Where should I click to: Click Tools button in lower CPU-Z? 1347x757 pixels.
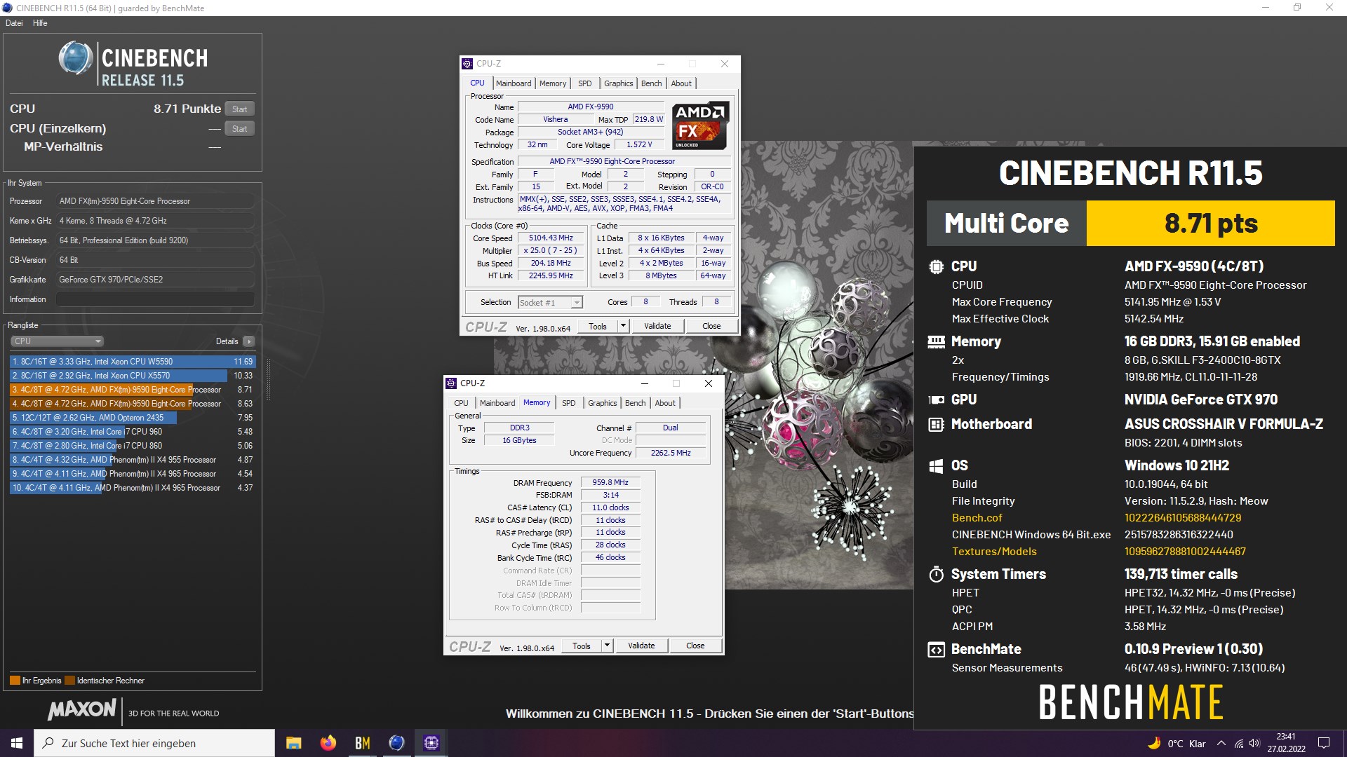582,646
